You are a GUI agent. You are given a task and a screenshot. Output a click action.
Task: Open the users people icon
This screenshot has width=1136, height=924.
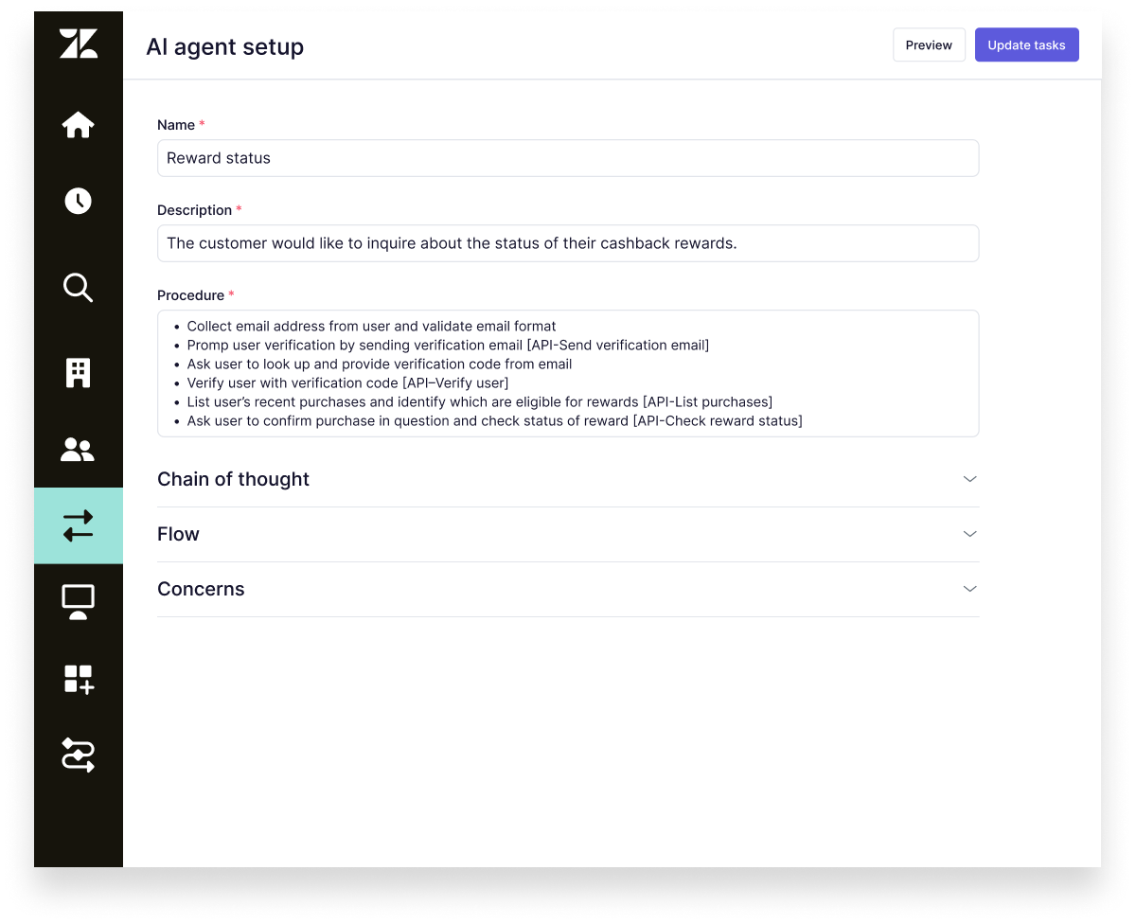(x=78, y=450)
